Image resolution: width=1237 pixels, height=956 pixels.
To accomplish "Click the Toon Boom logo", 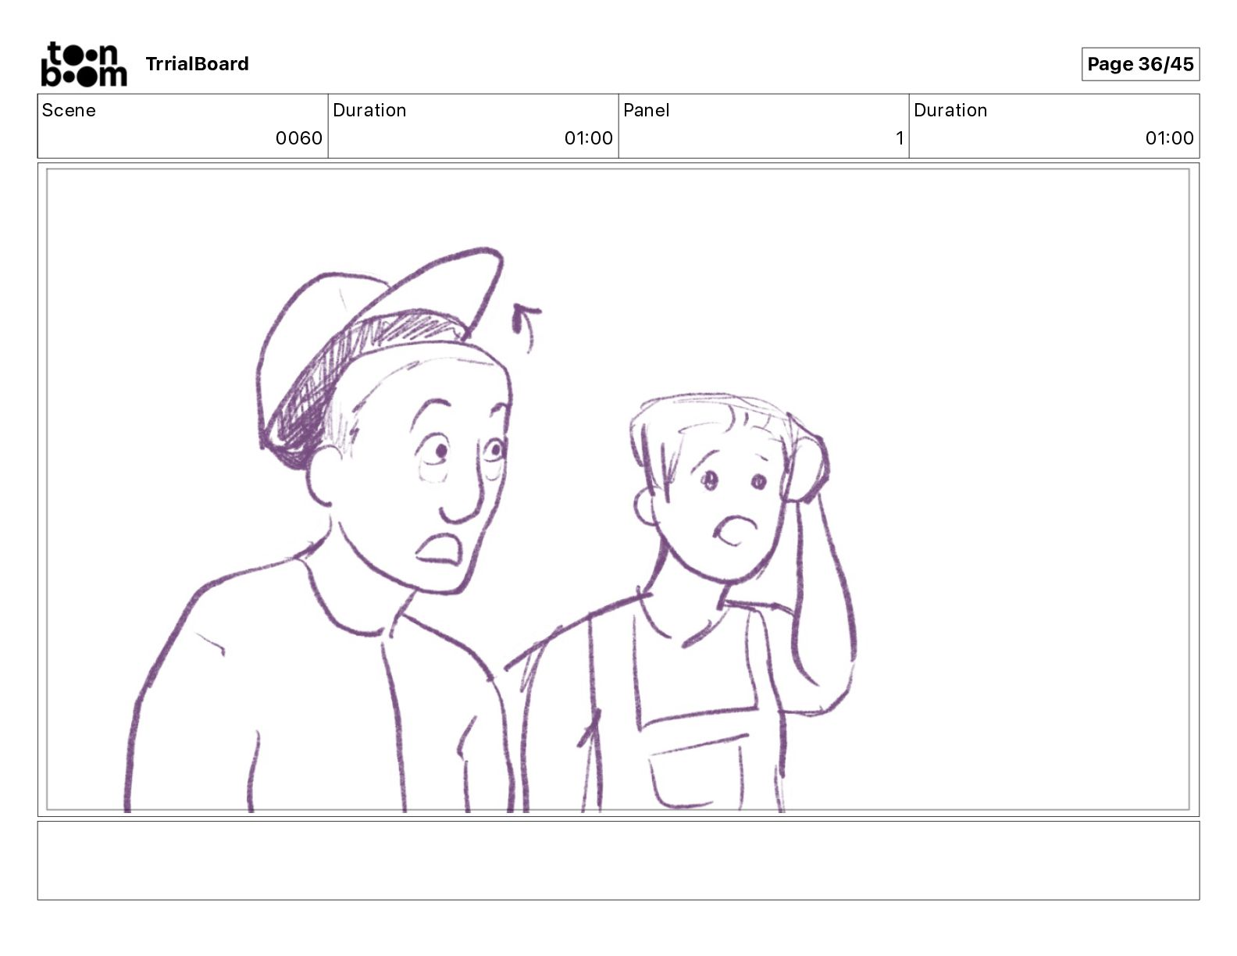I will coord(84,64).
